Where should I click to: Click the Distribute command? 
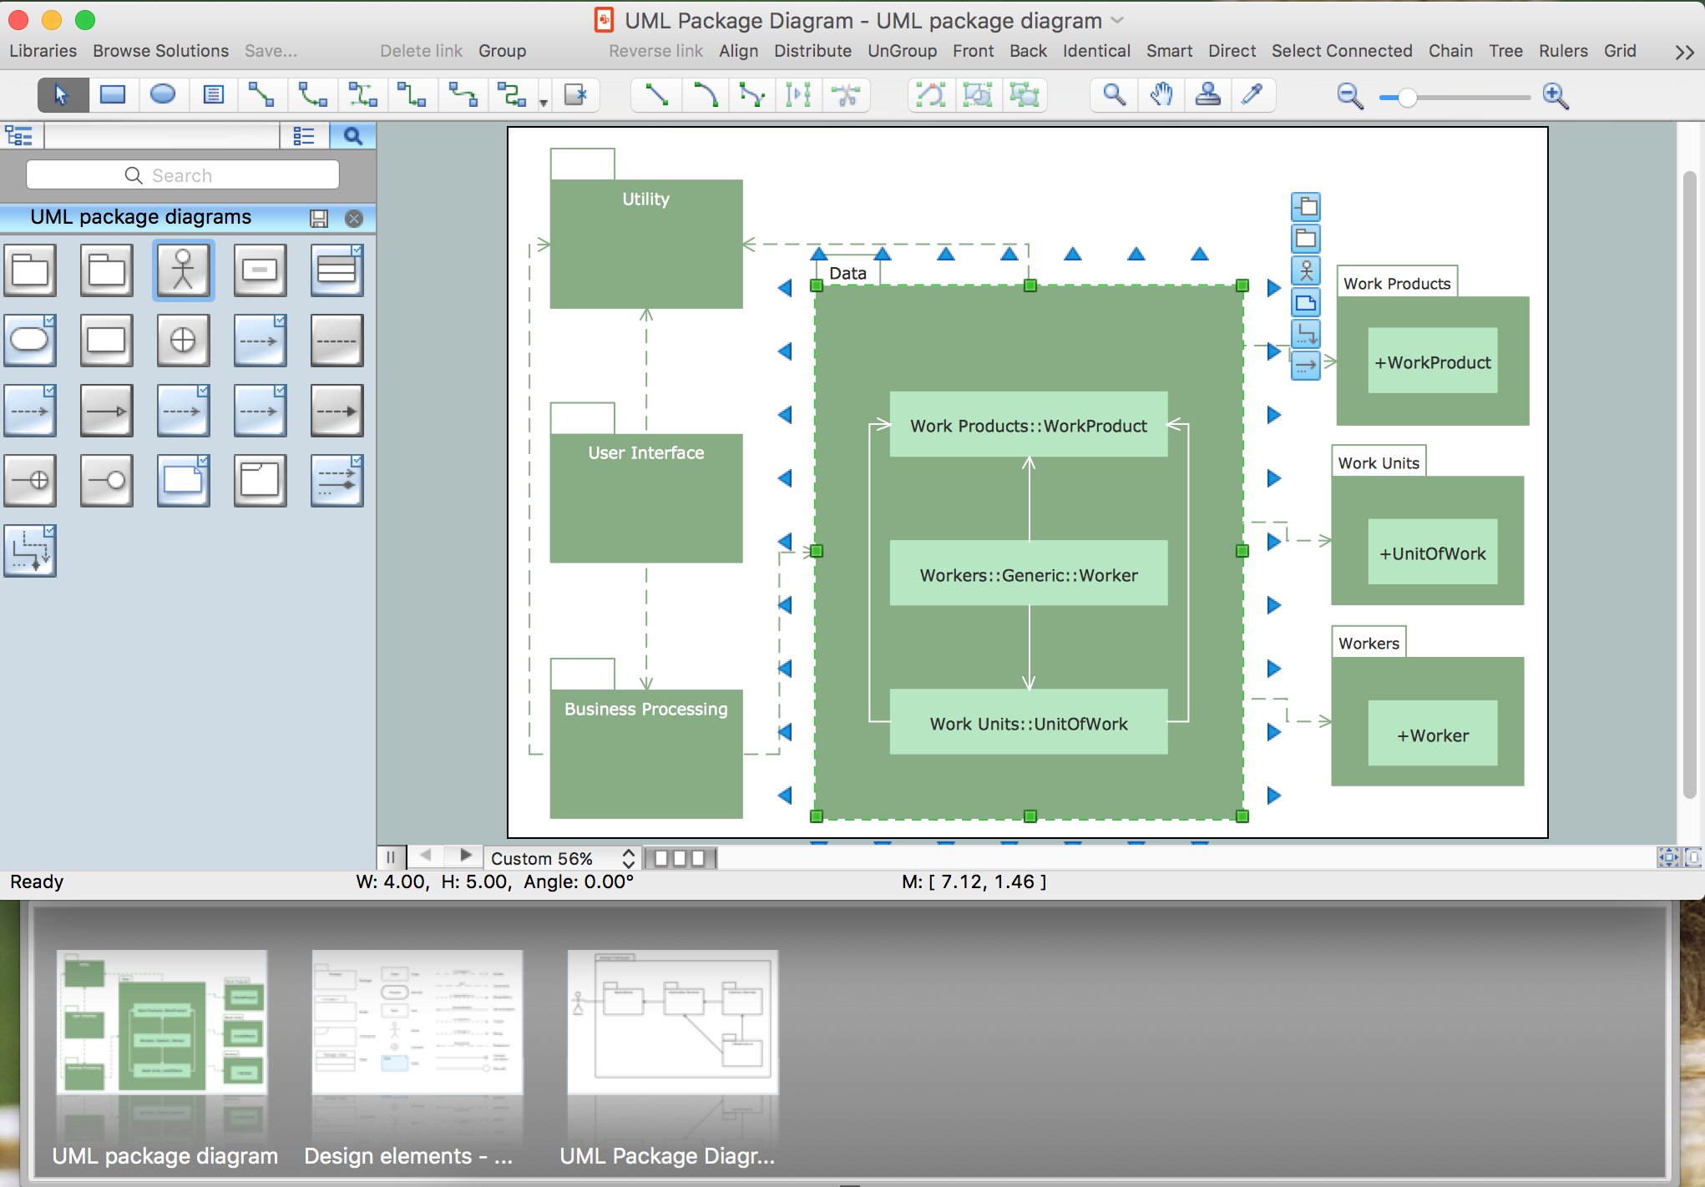[x=812, y=51]
